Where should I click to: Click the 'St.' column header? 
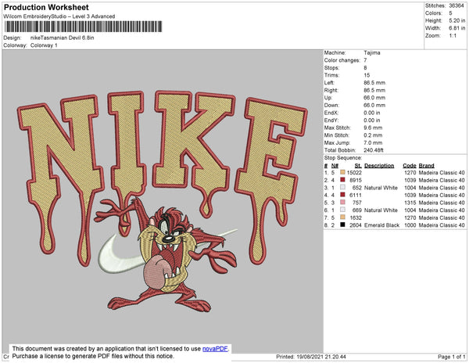click(358, 166)
